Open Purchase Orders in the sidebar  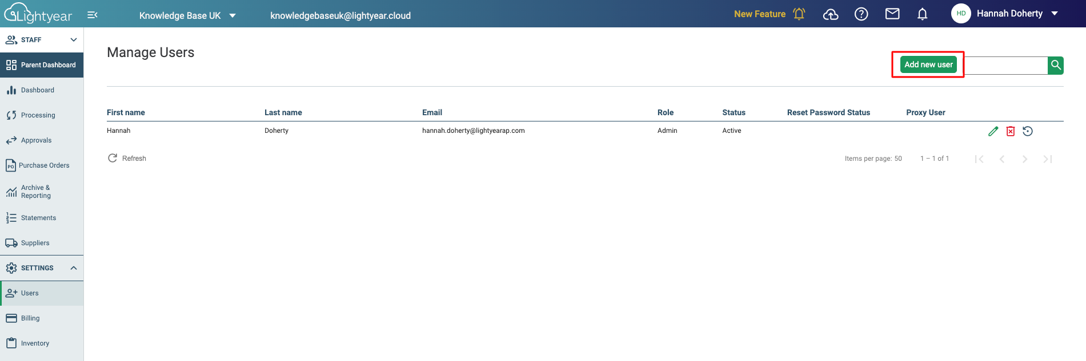[x=42, y=165]
